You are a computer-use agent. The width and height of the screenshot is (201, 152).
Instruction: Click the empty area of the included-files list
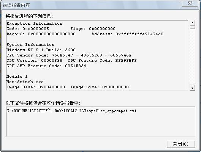100,125
